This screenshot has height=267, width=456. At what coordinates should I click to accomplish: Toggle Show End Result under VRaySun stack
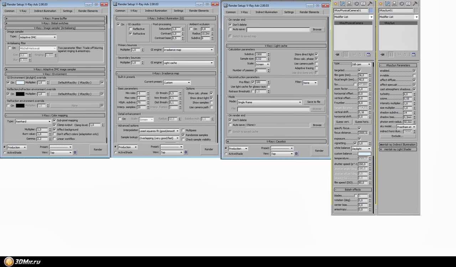tap(391, 54)
